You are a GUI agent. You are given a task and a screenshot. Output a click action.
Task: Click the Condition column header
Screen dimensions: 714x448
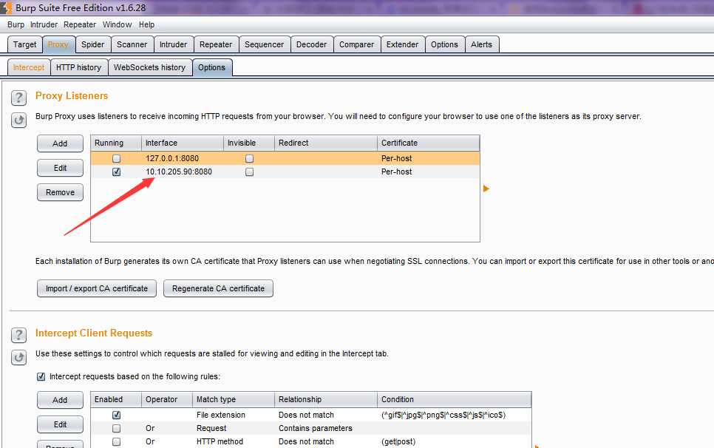[x=454, y=399]
